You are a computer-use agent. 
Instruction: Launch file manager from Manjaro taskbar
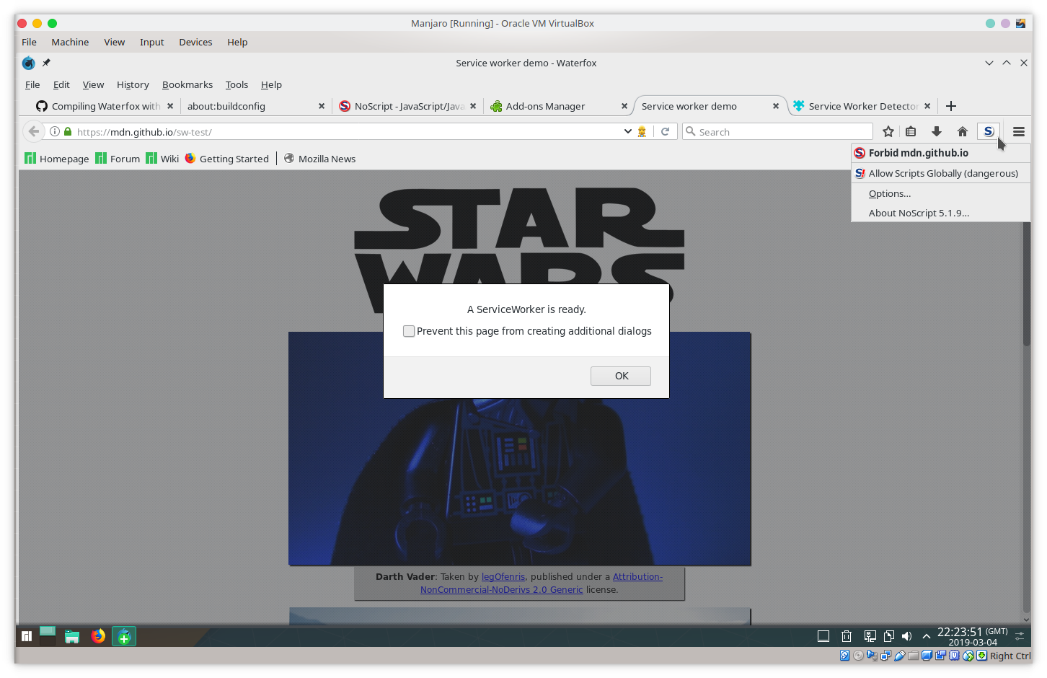click(x=72, y=636)
